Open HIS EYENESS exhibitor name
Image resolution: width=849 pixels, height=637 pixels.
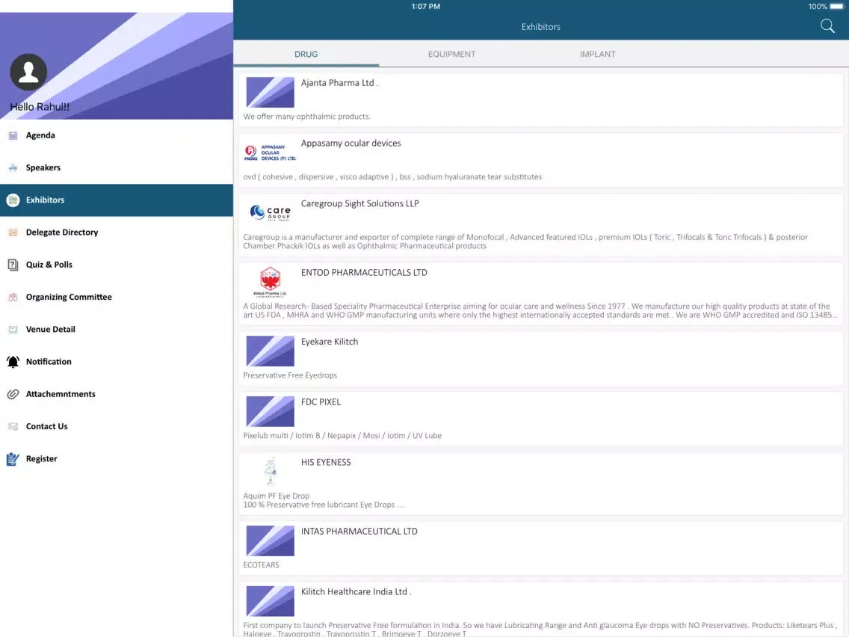(x=326, y=463)
